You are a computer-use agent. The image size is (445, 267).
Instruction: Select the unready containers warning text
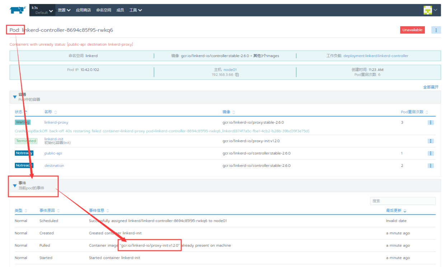pos(71,44)
